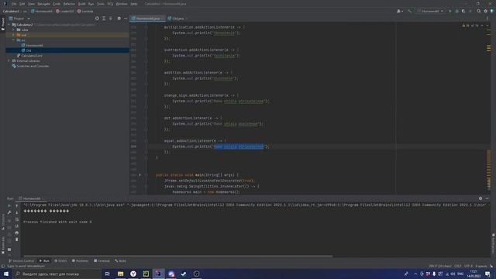Hide the Run tool window minus icon
Image resolution: width=496 pixels, height=279 pixels.
487,198
